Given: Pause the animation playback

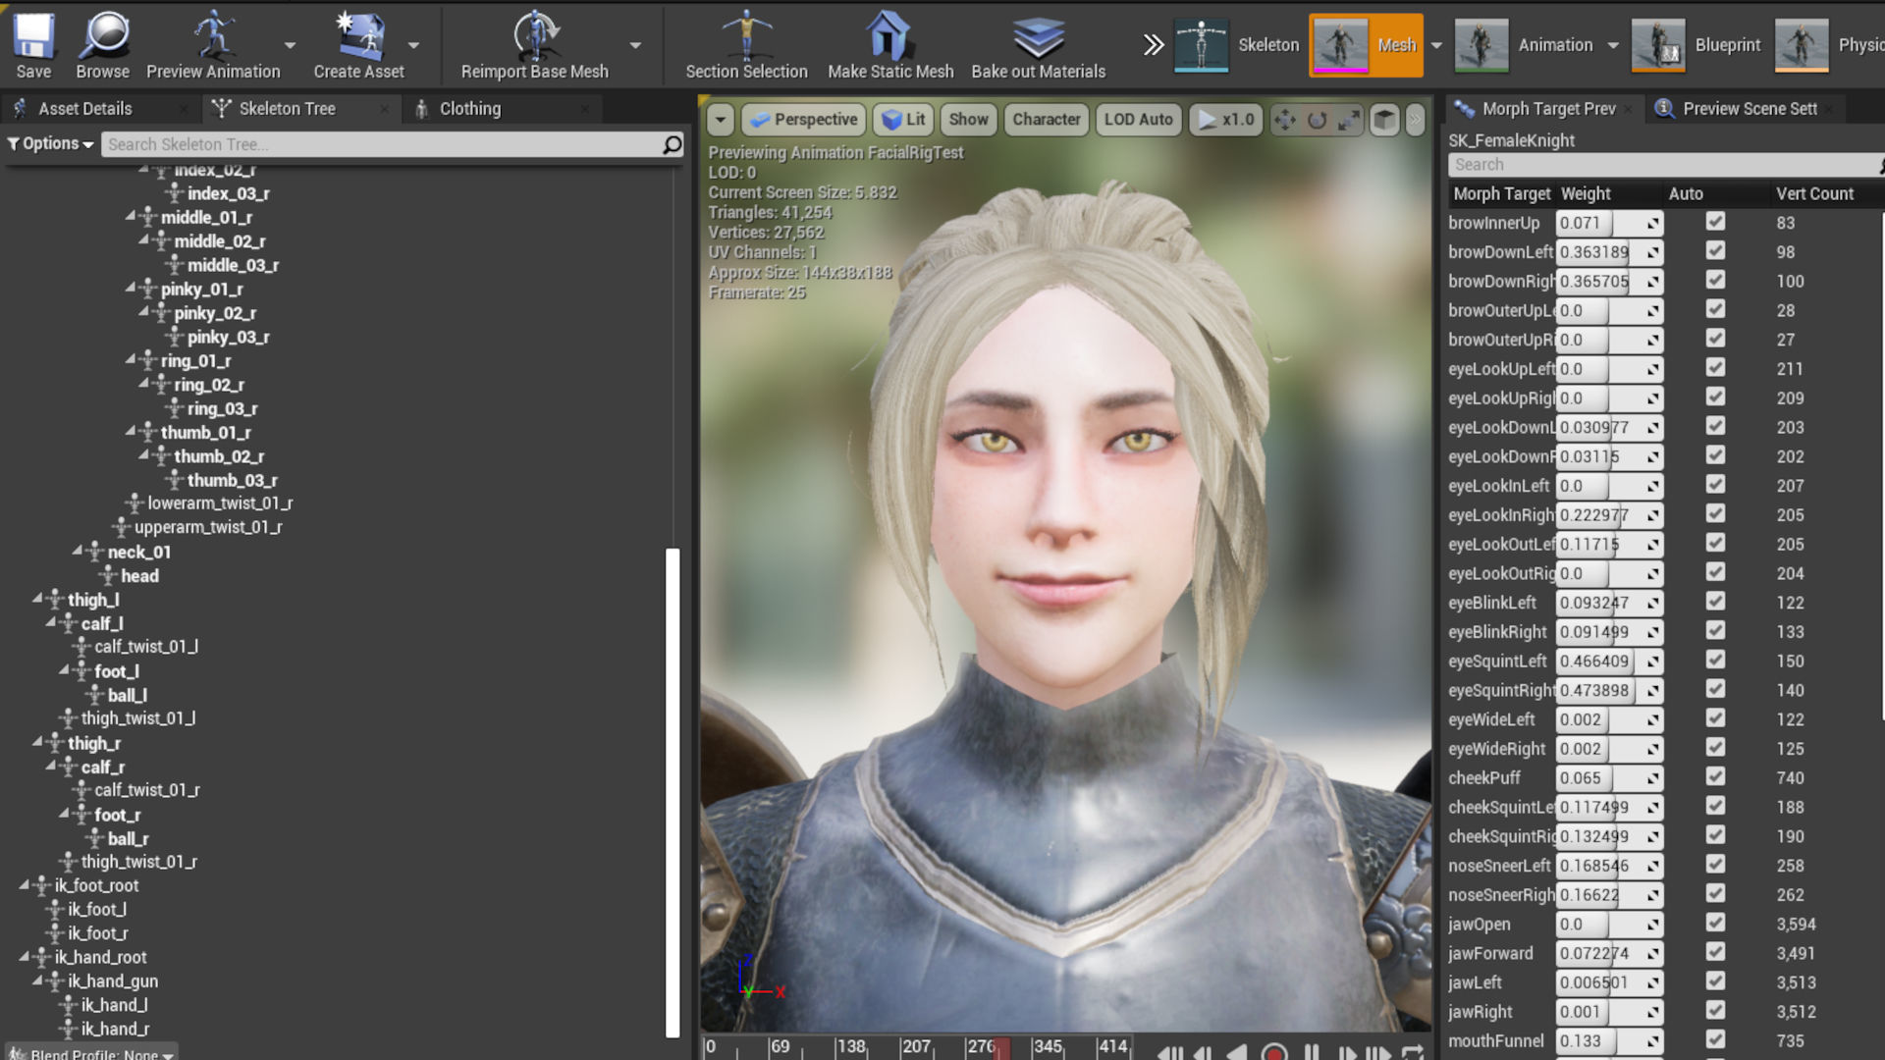Looking at the screenshot, I should pos(1312,1051).
